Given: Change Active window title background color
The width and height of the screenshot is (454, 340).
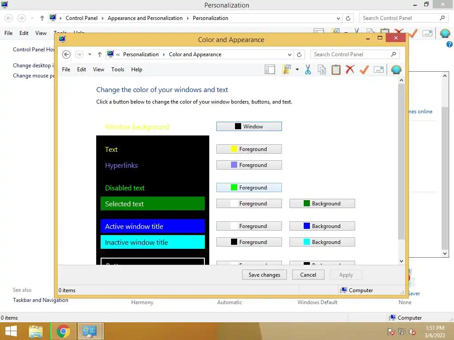Looking at the screenshot, I should pyautogui.click(x=322, y=226).
